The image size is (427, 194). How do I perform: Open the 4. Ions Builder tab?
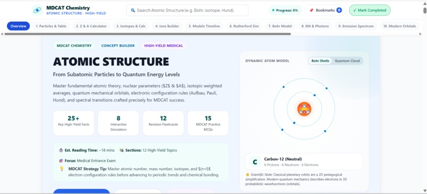[167, 26]
